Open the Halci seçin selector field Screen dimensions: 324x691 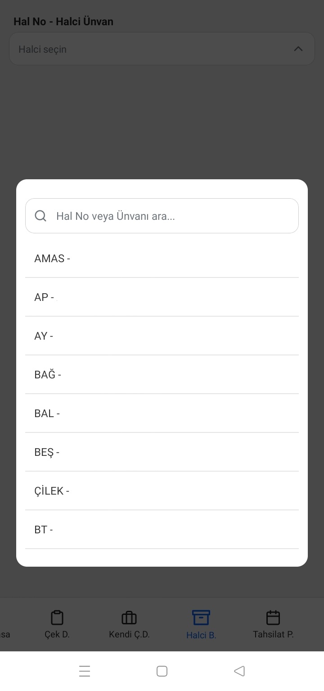162,49
